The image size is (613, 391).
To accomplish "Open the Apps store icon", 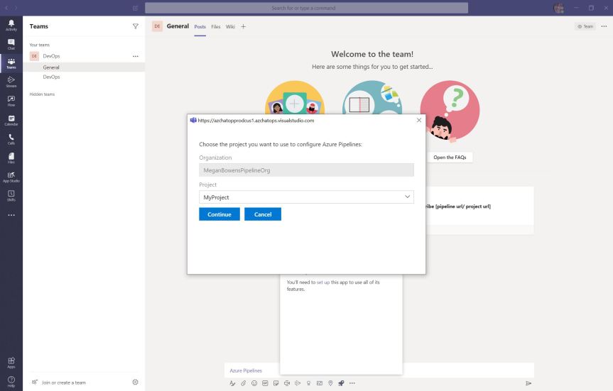I will point(11,362).
